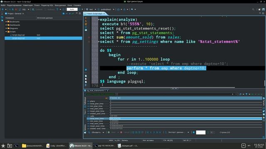
Task: Expand the Bookmarks folder
Action: click(6, 22)
